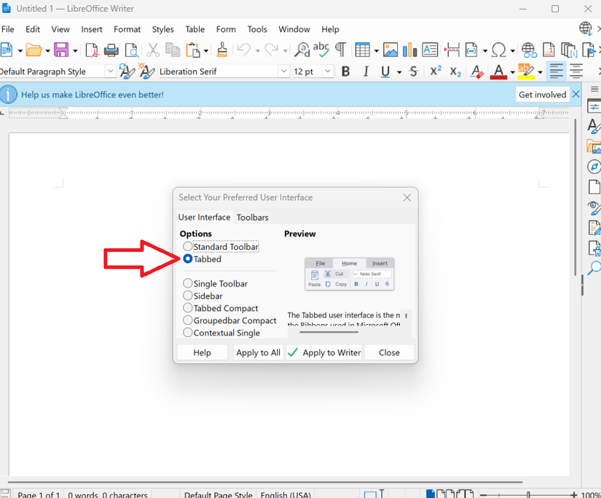The image size is (601, 498).
Task: Open the Highlighting Color dropdown arrow
Action: pyautogui.click(x=540, y=72)
